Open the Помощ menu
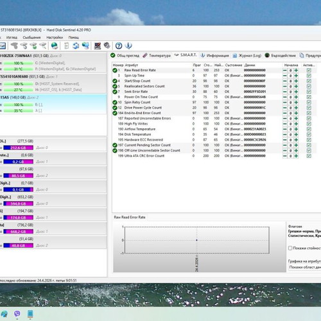The height and width of the screenshot is (321, 321). pyautogui.click(x=74, y=37)
